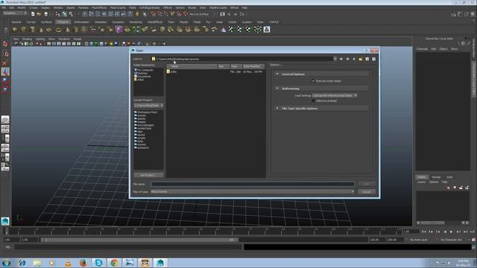
Task: Create a polygon cube from the shelf
Action: coord(23,30)
